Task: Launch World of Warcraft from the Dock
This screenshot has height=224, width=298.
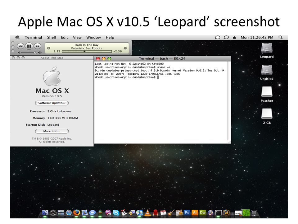Action: 226,212
